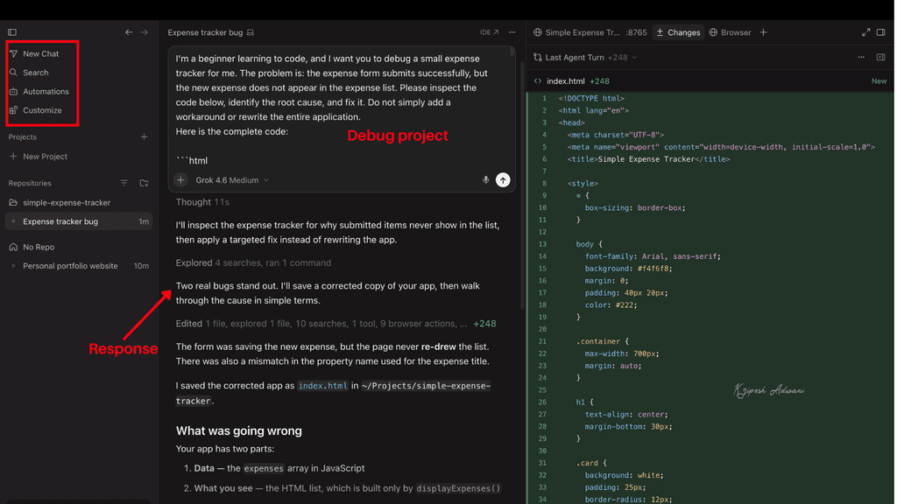Click the chat pane scrollbar
897x504 pixels.
pos(523,185)
